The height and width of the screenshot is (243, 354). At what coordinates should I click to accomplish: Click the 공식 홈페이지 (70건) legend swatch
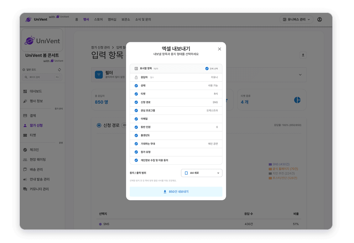[270, 169]
